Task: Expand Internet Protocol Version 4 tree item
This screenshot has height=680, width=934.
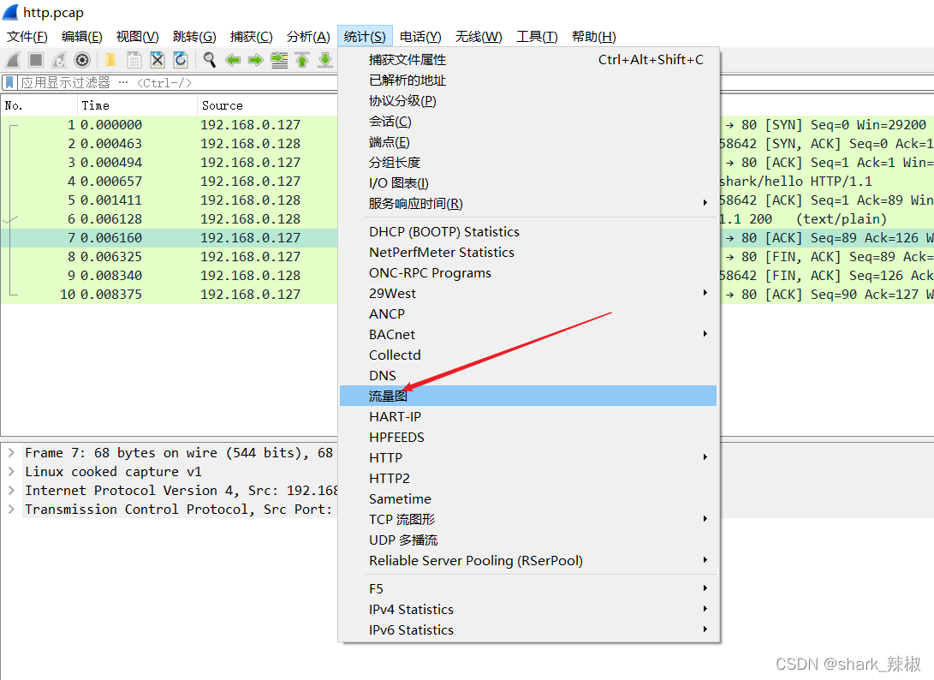Action: pyautogui.click(x=11, y=491)
